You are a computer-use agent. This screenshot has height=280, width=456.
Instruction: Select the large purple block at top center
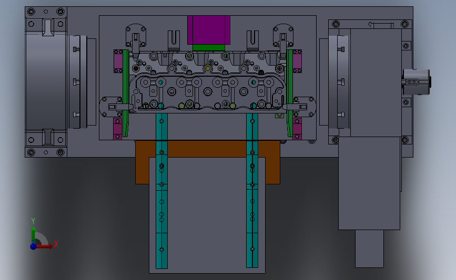click(209, 30)
